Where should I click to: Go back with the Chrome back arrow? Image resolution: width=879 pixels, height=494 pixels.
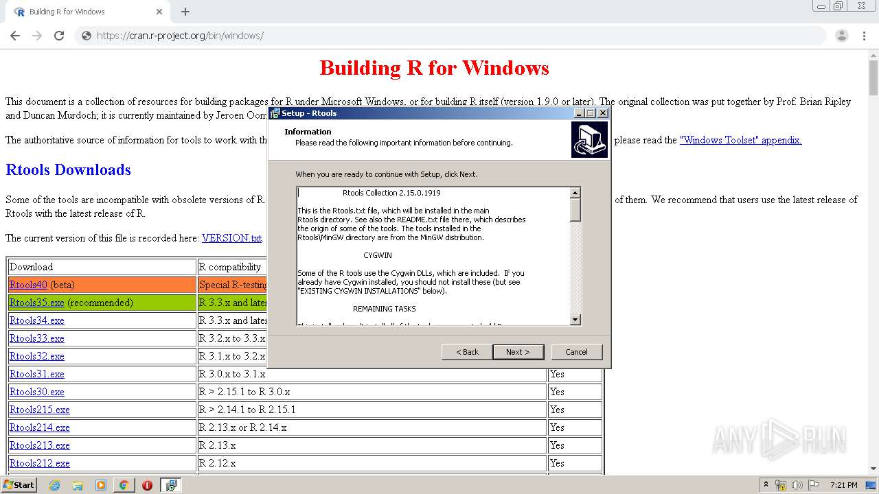click(x=15, y=36)
